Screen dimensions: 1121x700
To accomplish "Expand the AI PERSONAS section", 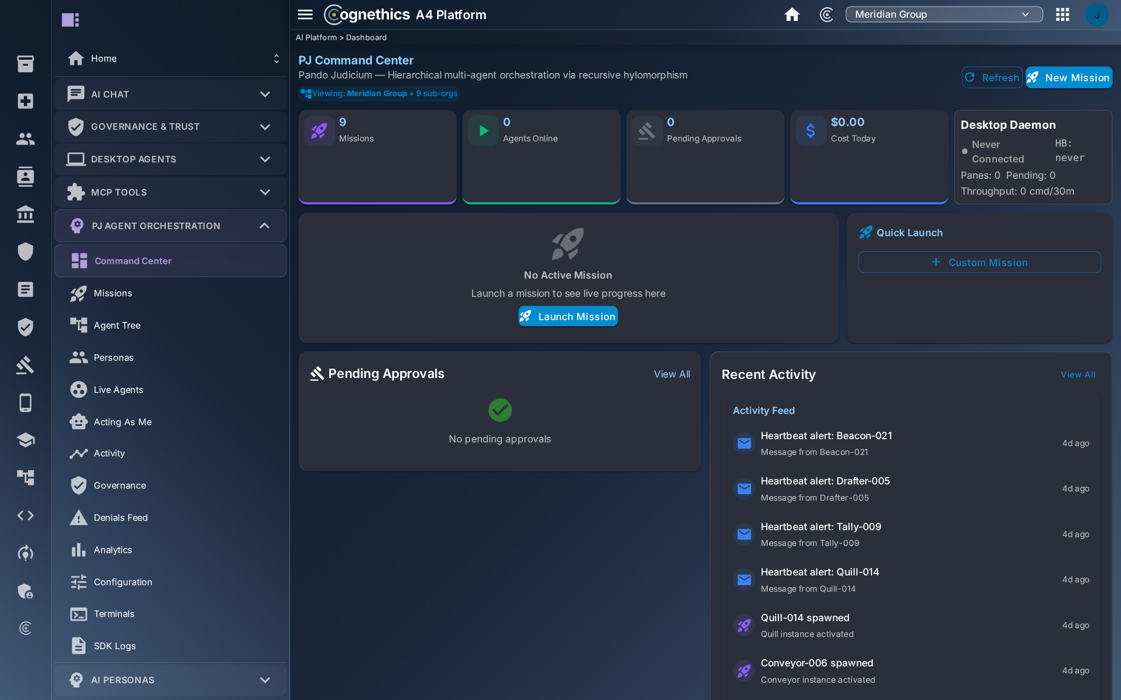I will tap(170, 679).
